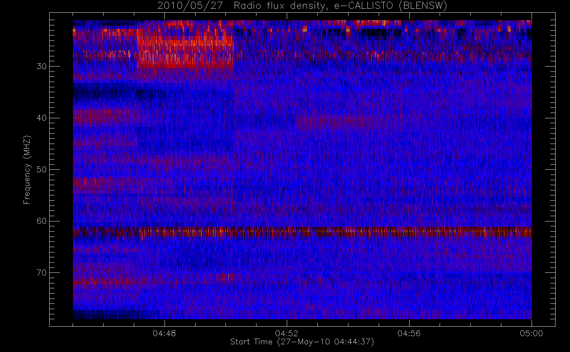
Task: Click the 'Start Time (27-May-10 04:44:37)' axis label
Action: point(302,342)
